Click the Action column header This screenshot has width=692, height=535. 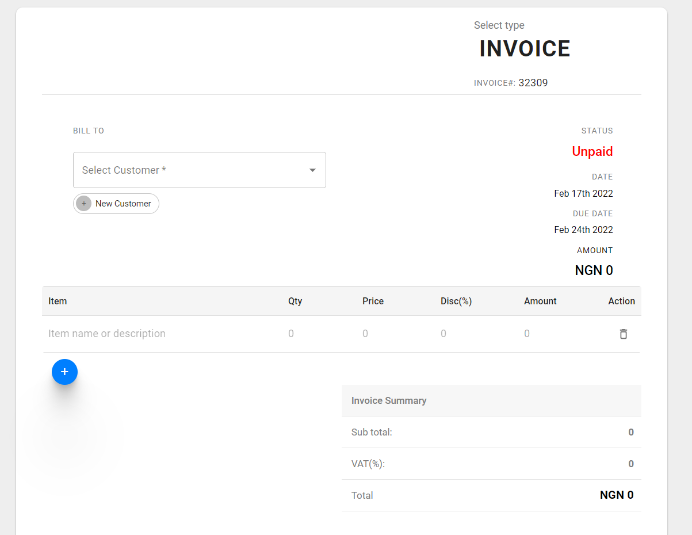[x=621, y=301]
